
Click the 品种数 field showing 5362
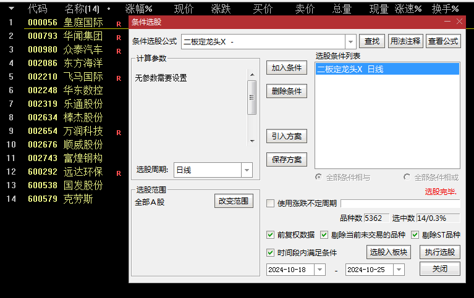coord(376,218)
